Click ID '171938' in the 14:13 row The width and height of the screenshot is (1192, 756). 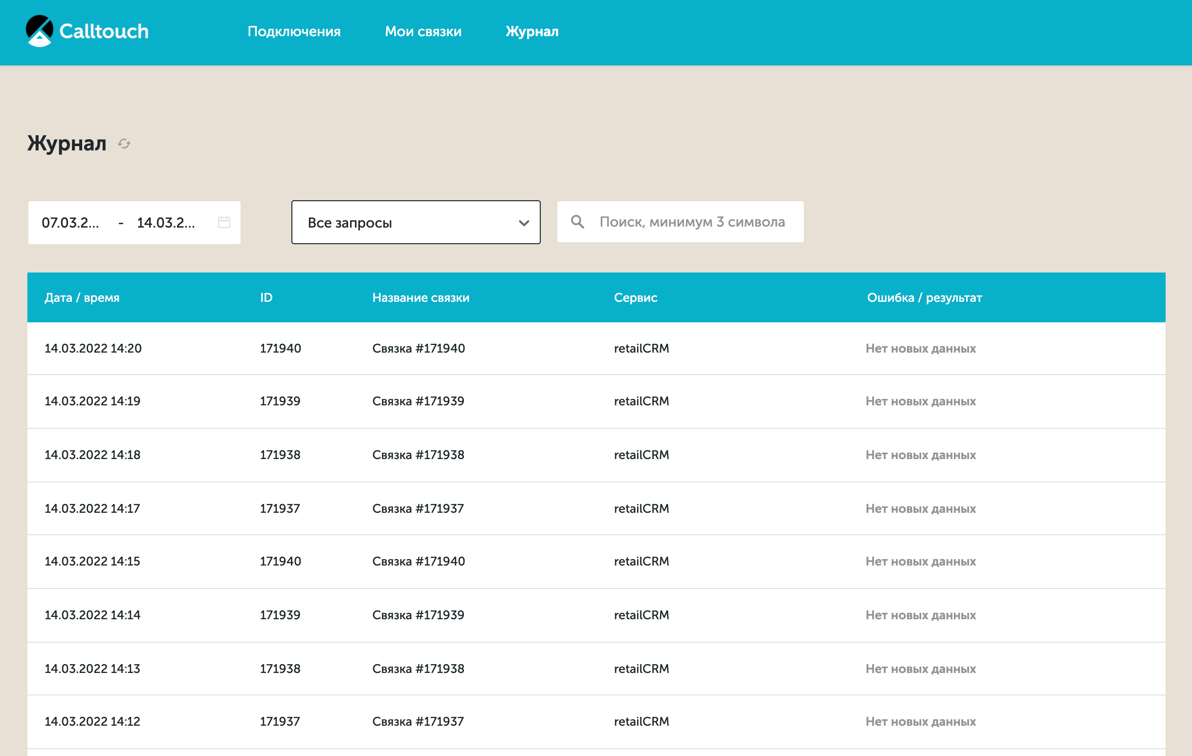click(x=280, y=669)
